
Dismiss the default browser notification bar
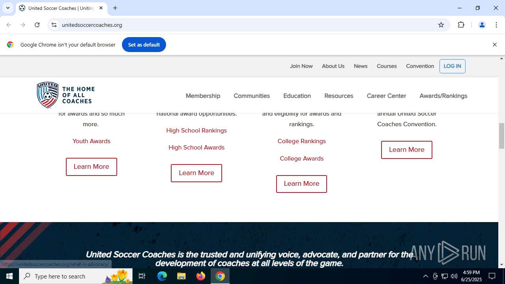pyautogui.click(x=494, y=45)
